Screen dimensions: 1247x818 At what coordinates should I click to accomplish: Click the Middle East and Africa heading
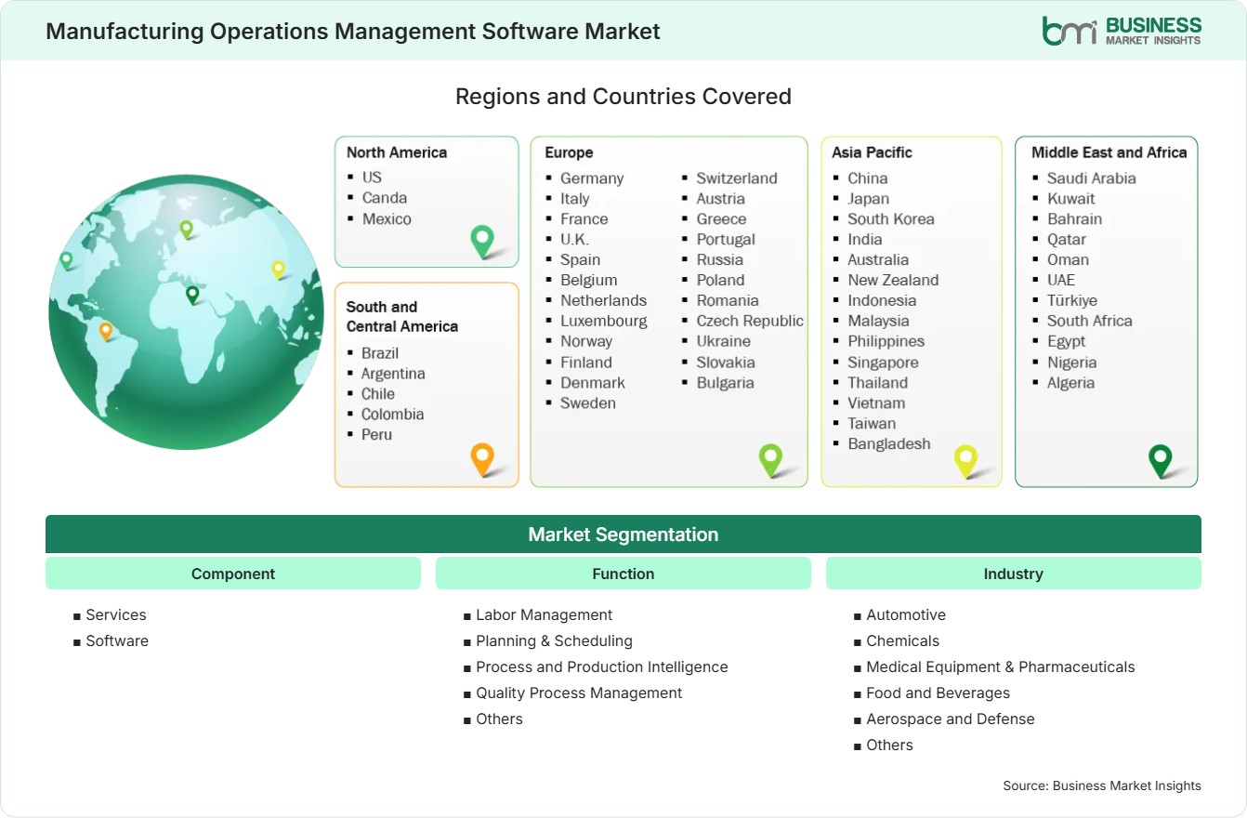coord(1109,152)
